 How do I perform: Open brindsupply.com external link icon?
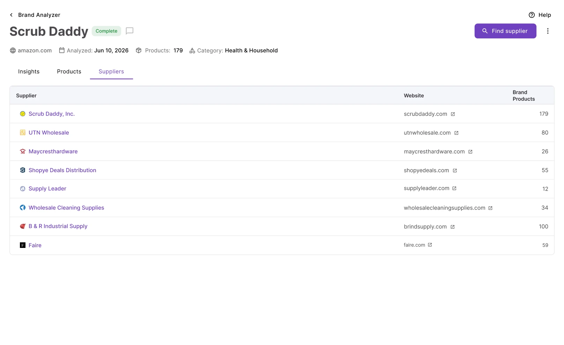452,227
